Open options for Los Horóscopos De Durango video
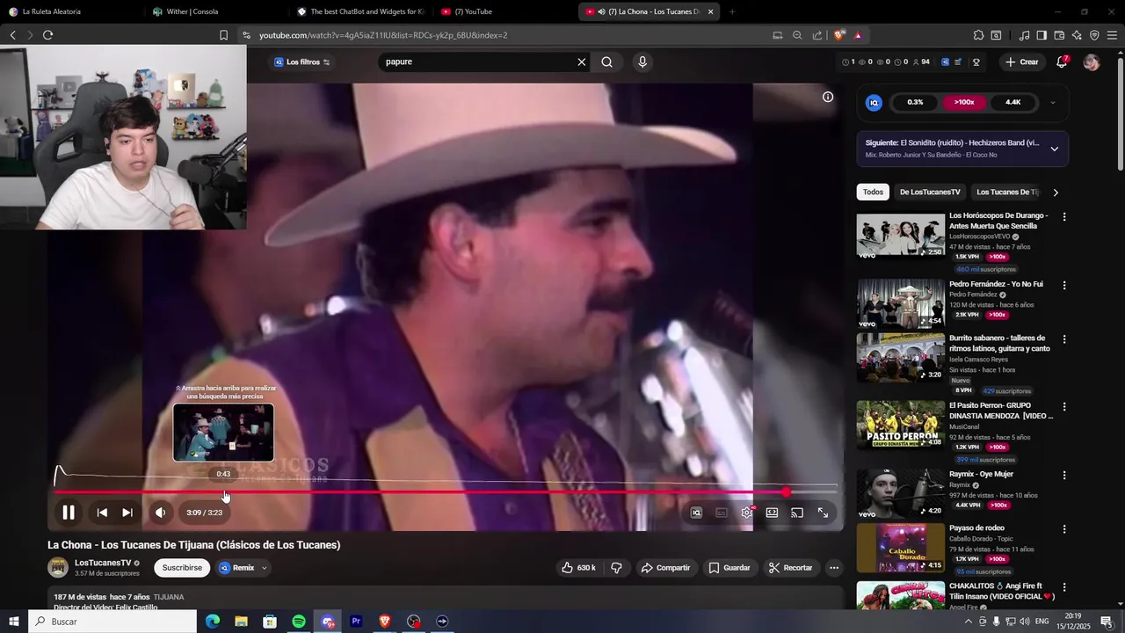This screenshot has width=1125, height=633. coord(1064,217)
